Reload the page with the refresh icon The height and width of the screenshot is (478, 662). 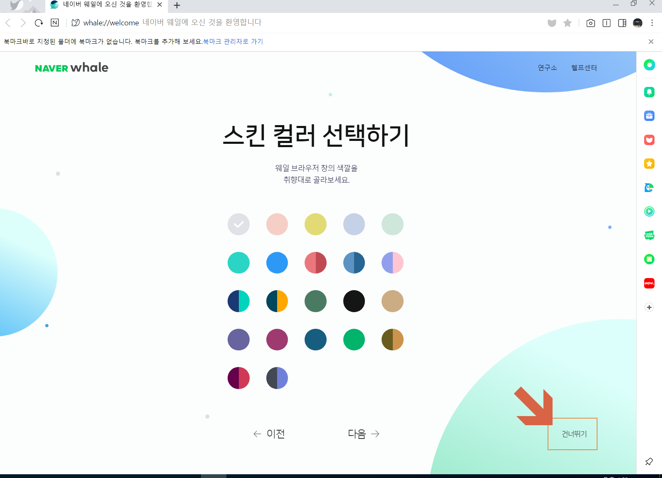(x=39, y=23)
